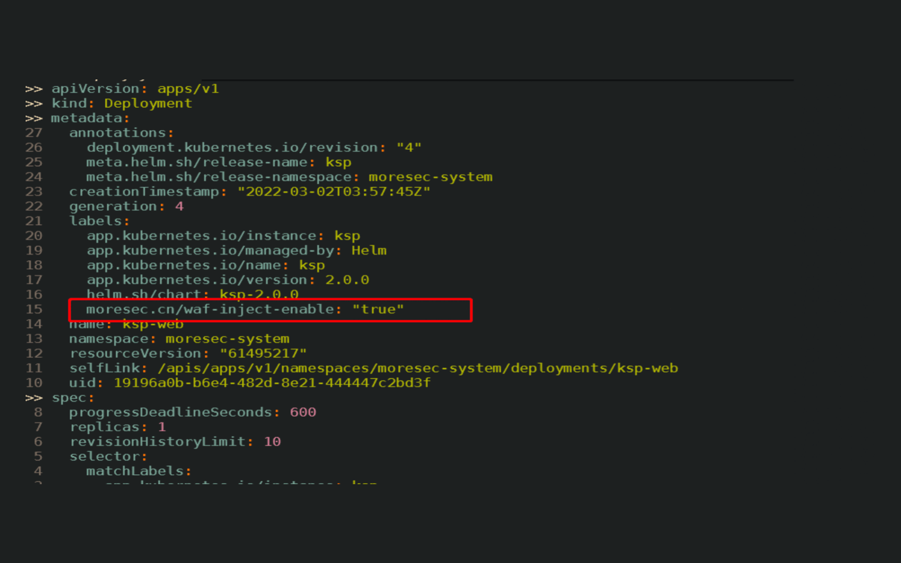Click the release-namespace value moresec-system

pyautogui.click(x=430, y=177)
